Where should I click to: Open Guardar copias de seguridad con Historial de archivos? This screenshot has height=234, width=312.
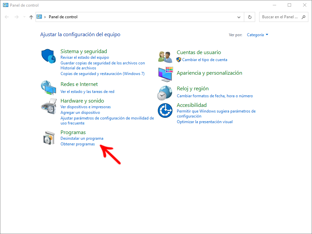pyautogui.click(x=103, y=65)
